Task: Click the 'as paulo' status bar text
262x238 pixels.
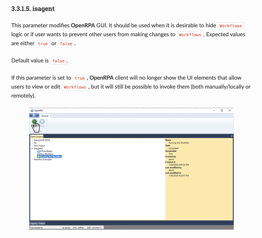Action: [66, 228]
